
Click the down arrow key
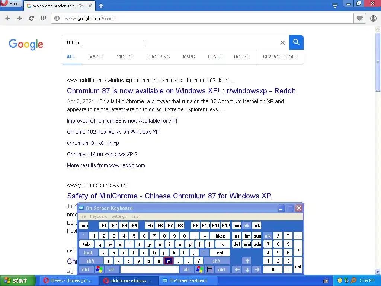point(247,270)
